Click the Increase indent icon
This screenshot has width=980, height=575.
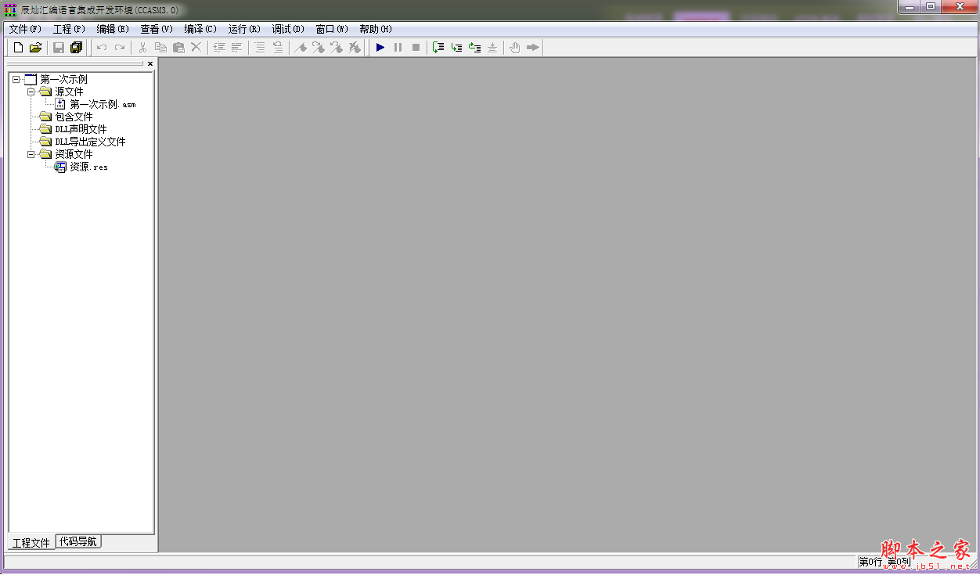point(219,48)
